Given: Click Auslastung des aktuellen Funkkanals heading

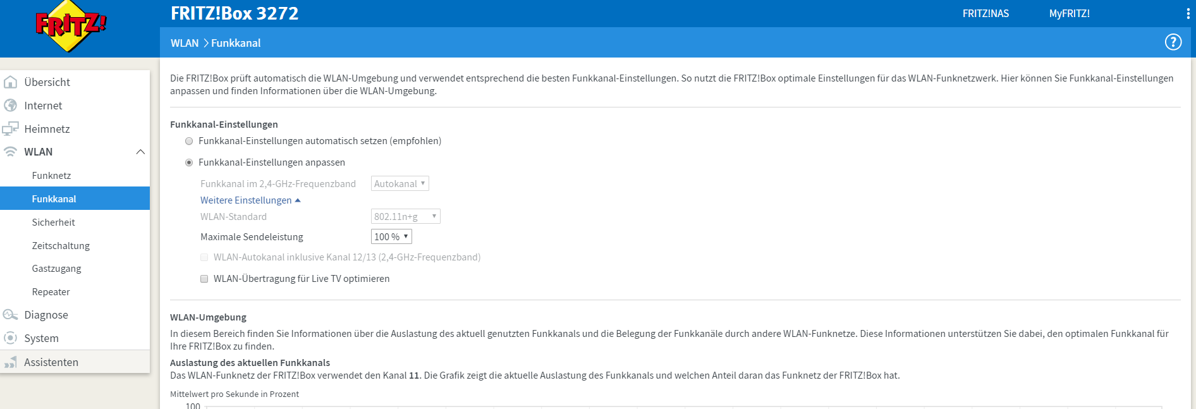Looking at the screenshot, I should pyautogui.click(x=250, y=363).
